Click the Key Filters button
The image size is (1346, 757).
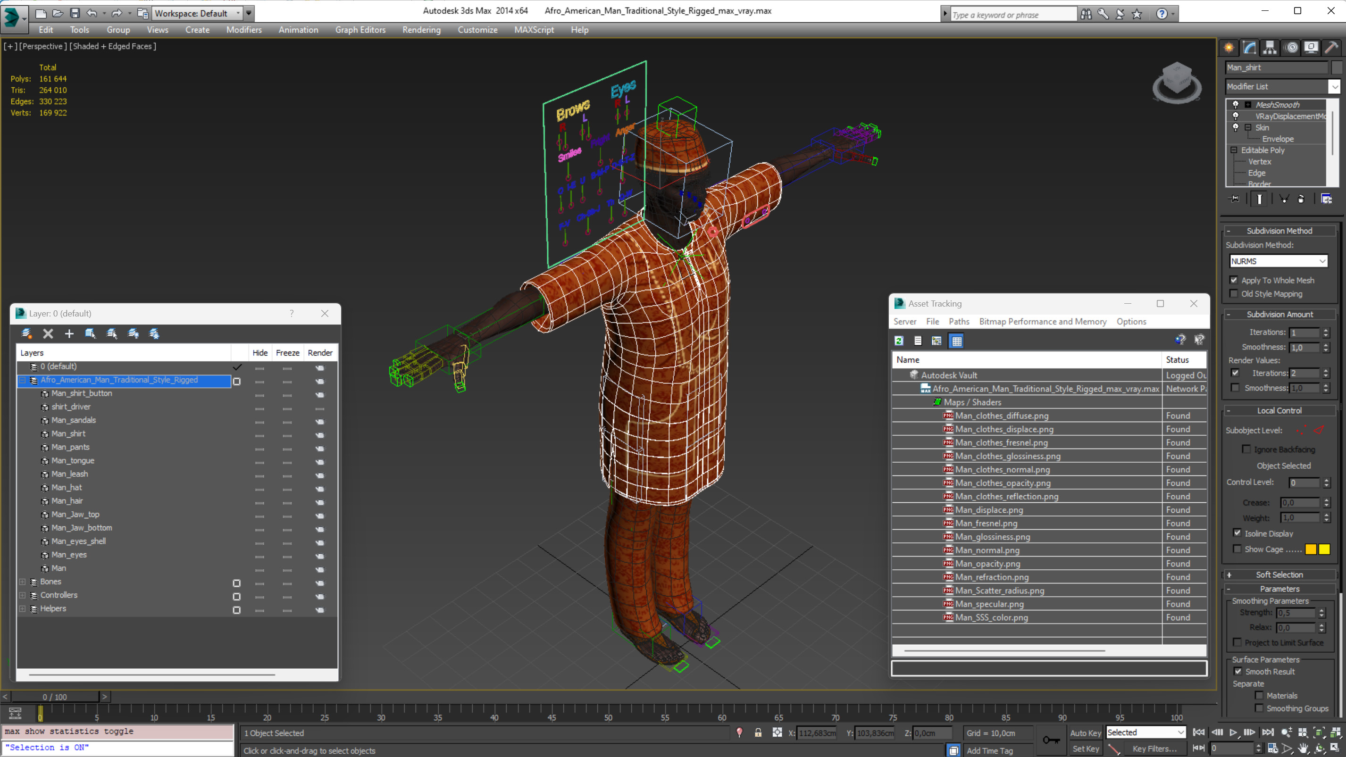tap(1155, 749)
